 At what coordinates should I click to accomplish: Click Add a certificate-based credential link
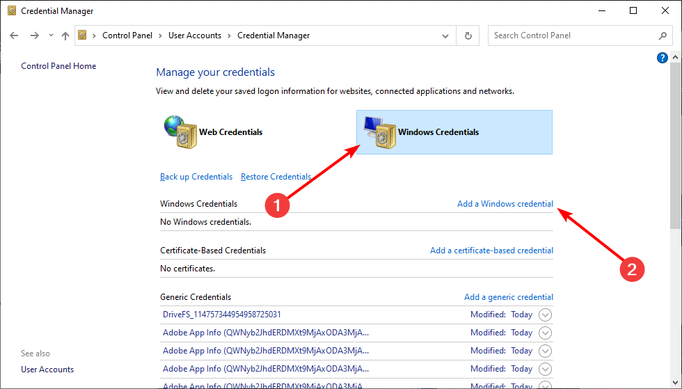pos(491,251)
